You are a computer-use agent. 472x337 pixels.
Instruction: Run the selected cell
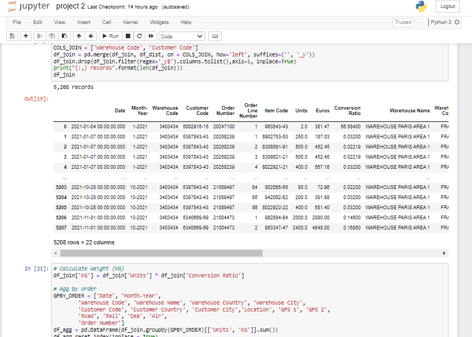pos(110,36)
